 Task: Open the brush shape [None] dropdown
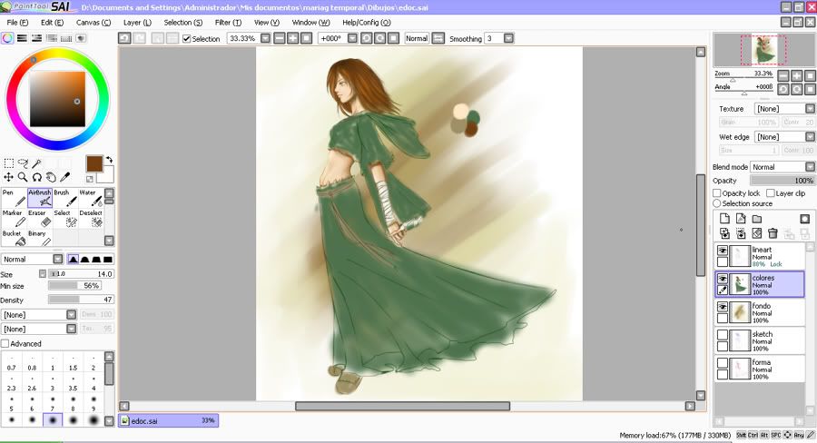tap(72, 315)
